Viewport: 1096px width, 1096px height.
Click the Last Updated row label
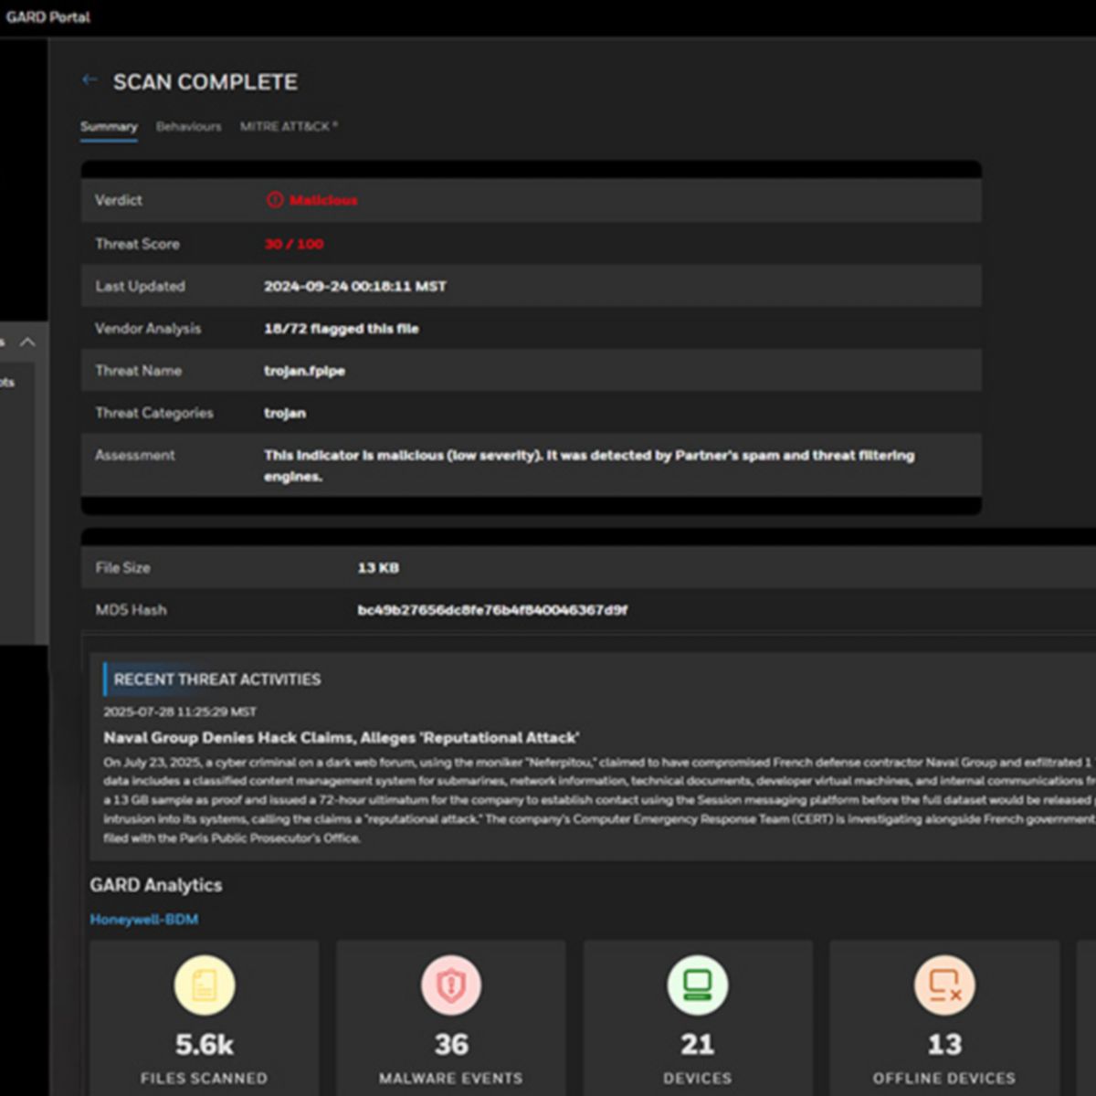tap(140, 286)
